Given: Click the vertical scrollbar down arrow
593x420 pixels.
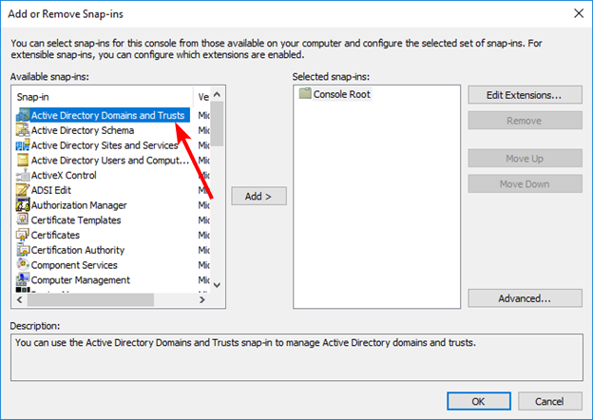Looking at the screenshot, I should click(217, 284).
